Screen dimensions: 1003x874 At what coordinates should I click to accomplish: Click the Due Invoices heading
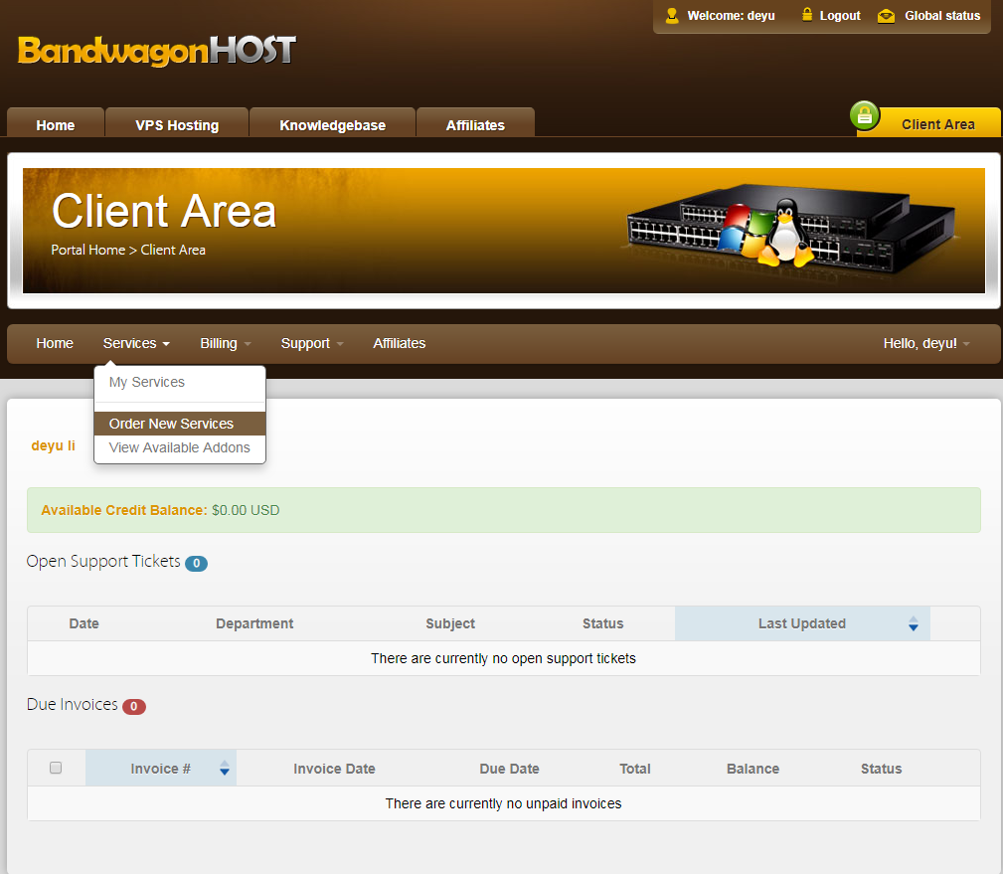click(x=73, y=704)
